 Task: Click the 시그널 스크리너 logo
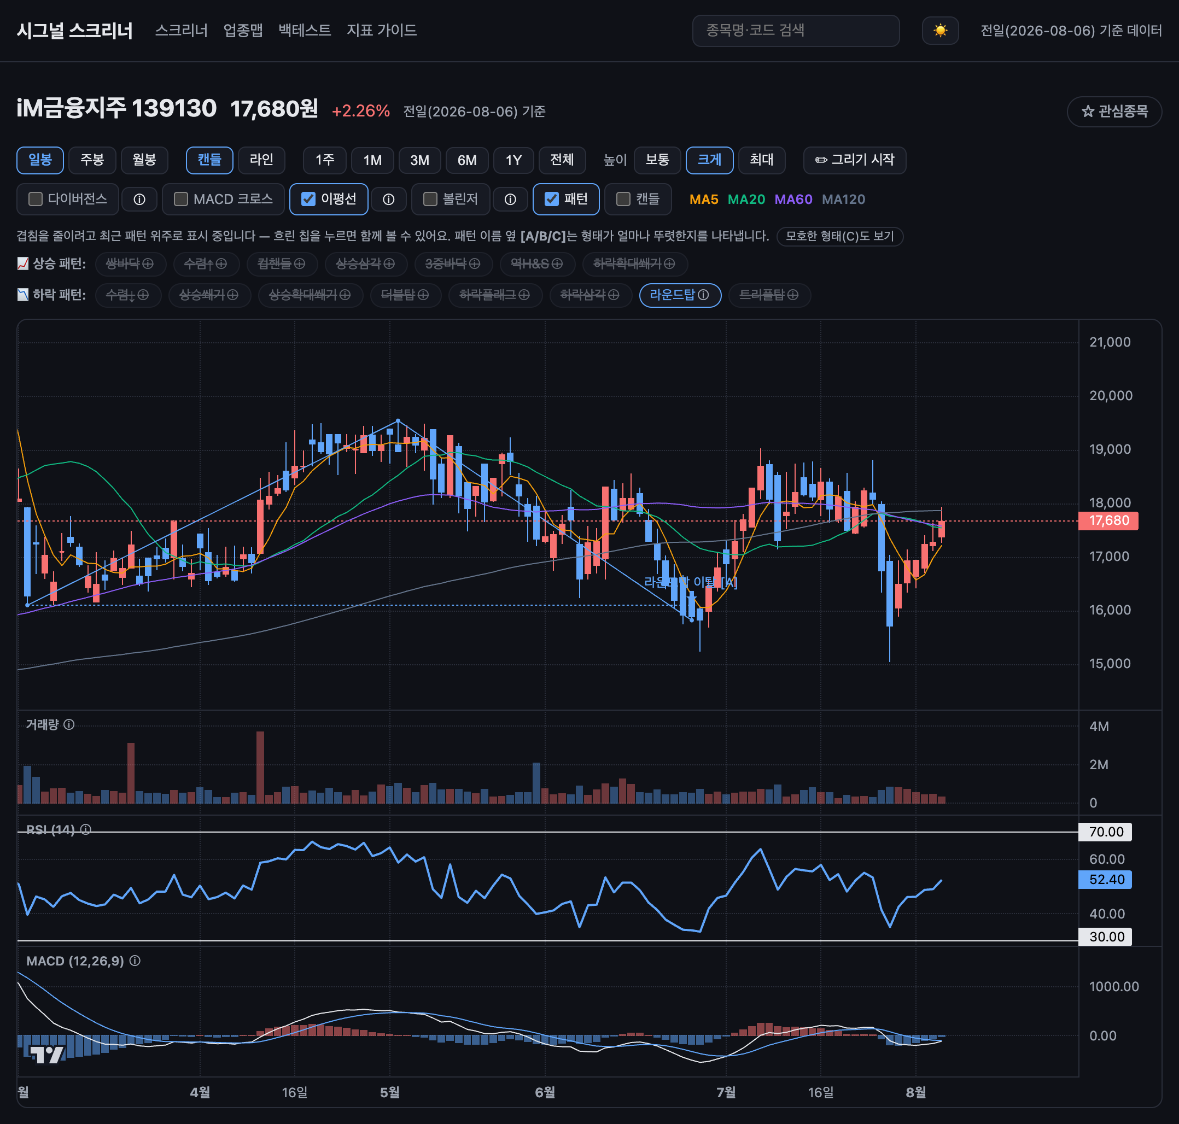(x=75, y=31)
